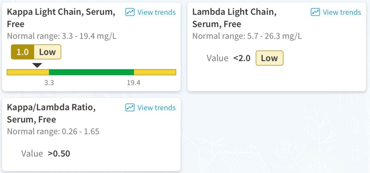Open View trends link for Lambda Light Chain
Screen dimensions: 370x173
point(341,12)
